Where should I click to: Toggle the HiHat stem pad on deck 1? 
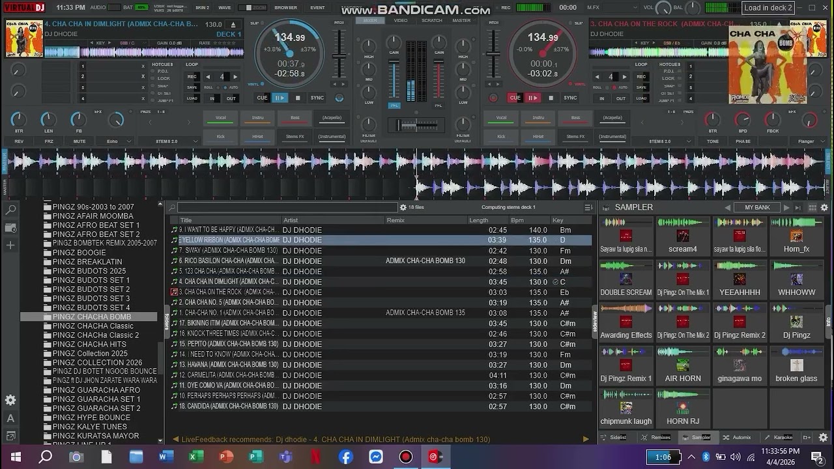[x=257, y=137]
